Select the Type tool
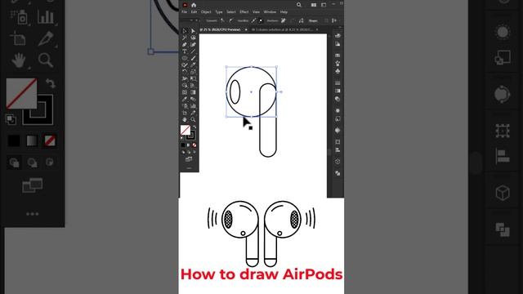Image resolution: width=523 pixels, height=294 pixels. pyautogui.click(x=185, y=51)
